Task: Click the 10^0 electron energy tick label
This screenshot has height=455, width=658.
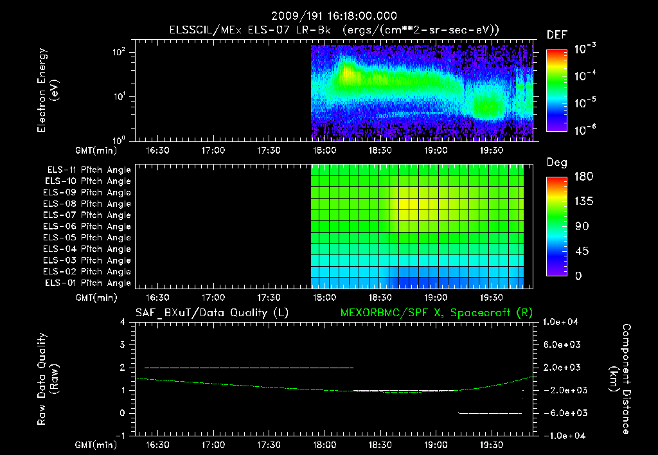Action: coord(119,140)
